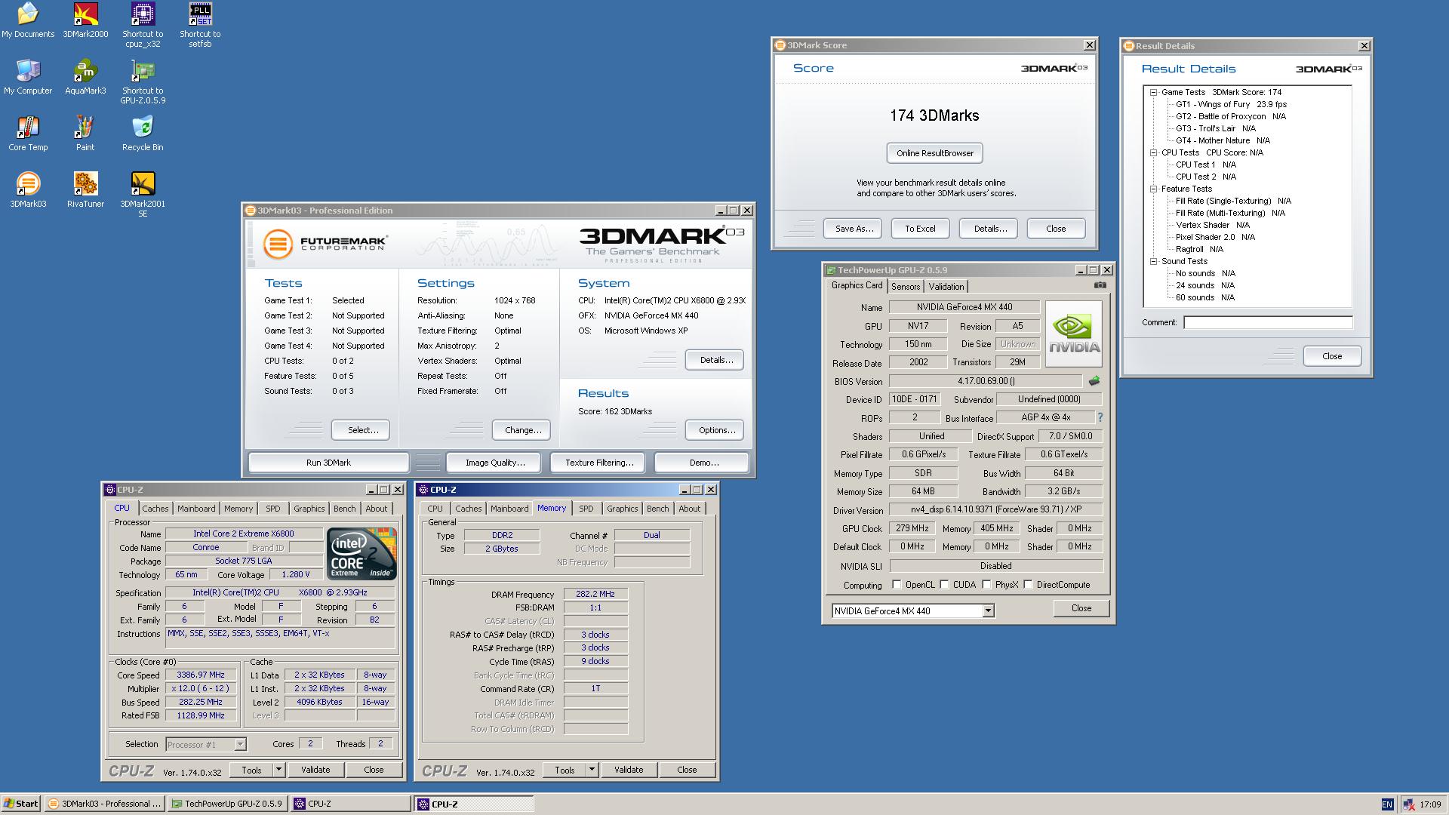1449x815 pixels.
Task: Open Bench tab in right CPU-Z window
Action: (657, 509)
